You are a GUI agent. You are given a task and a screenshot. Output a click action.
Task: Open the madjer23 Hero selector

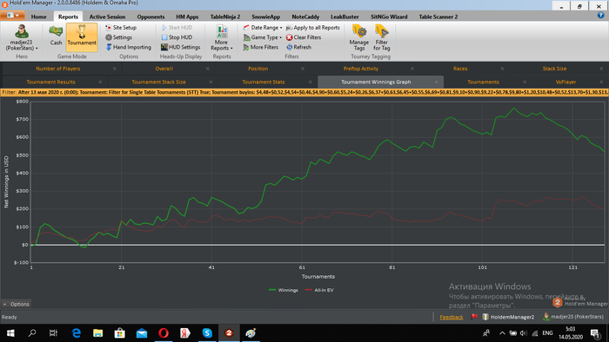click(x=22, y=37)
